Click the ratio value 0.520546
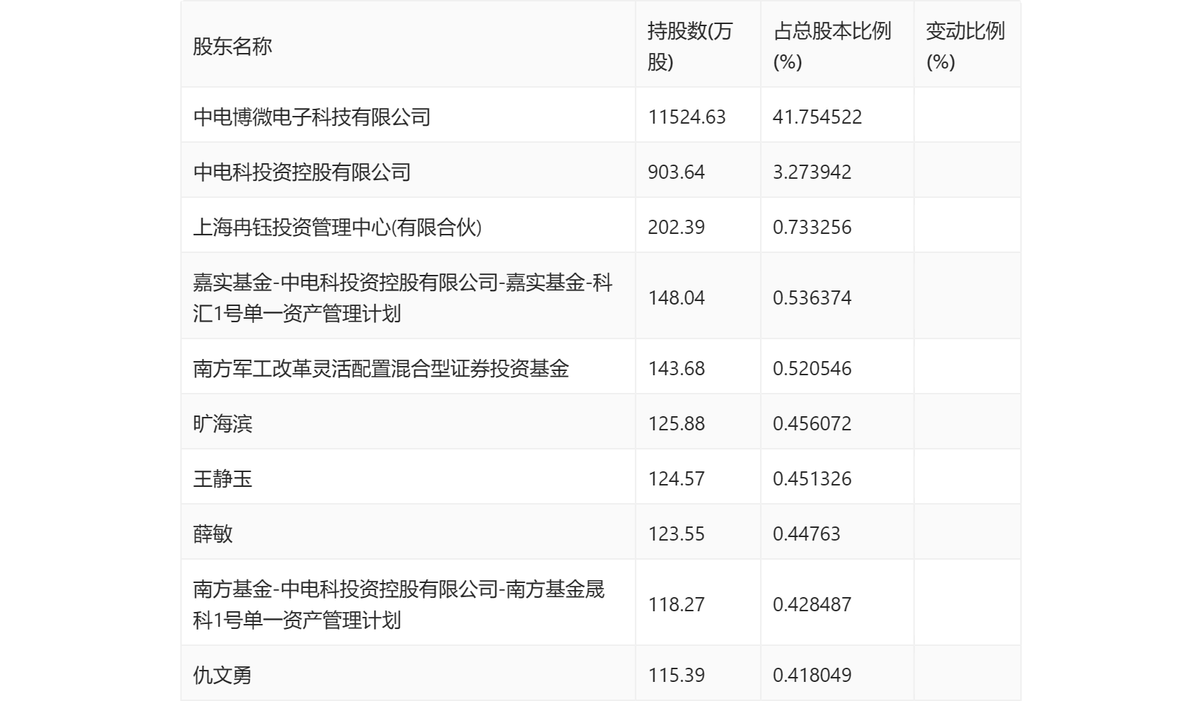This screenshot has width=1202, height=701. (x=812, y=368)
